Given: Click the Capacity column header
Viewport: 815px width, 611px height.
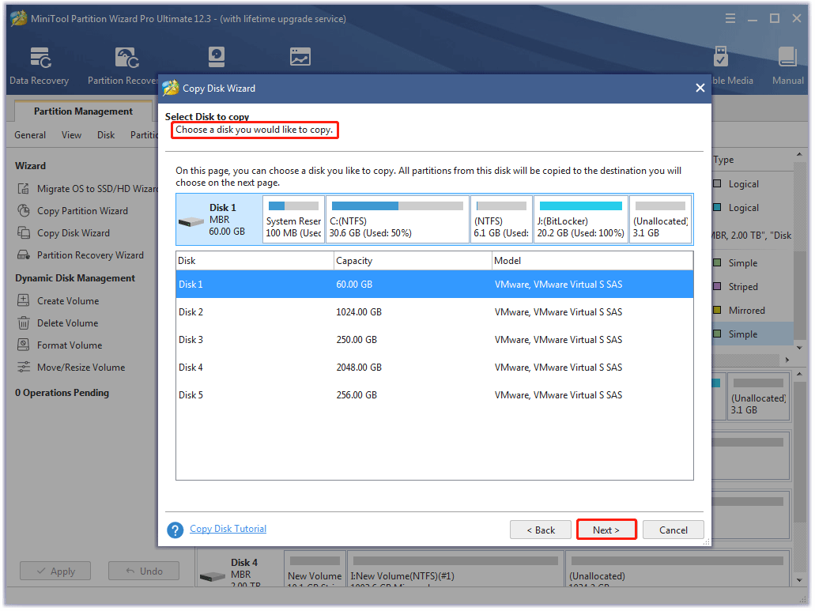Looking at the screenshot, I should click(413, 261).
